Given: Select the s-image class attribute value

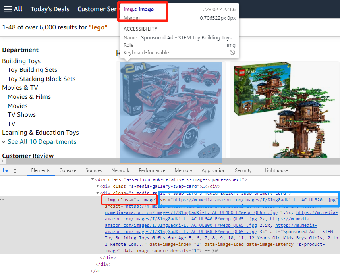Looking at the screenshot, I should [145, 200].
